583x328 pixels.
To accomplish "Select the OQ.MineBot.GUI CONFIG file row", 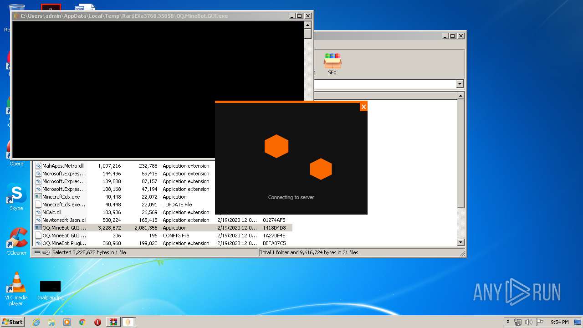I will 163,236.
